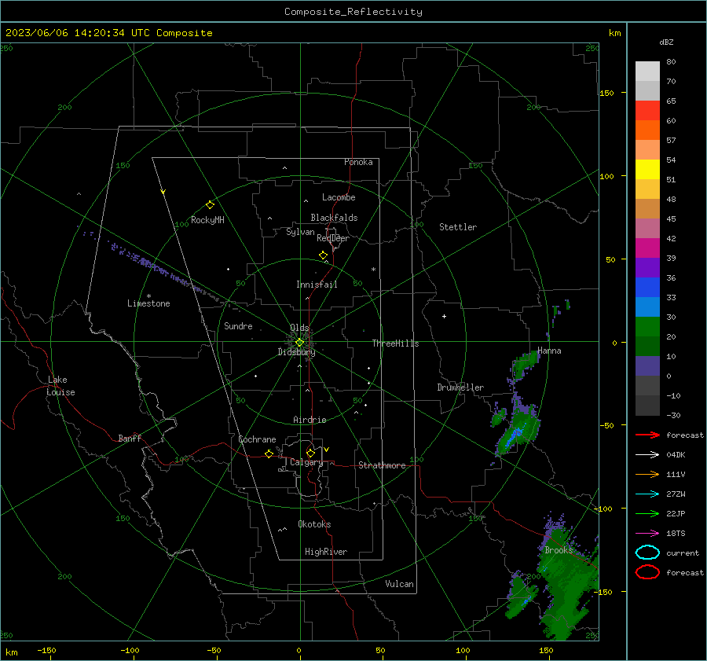
Task: Click the 'Cochrane' map label
Action: coord(257,439)
